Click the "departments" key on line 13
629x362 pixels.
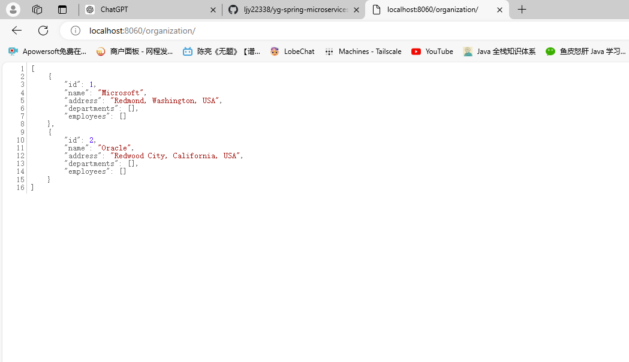coord(91,164)
